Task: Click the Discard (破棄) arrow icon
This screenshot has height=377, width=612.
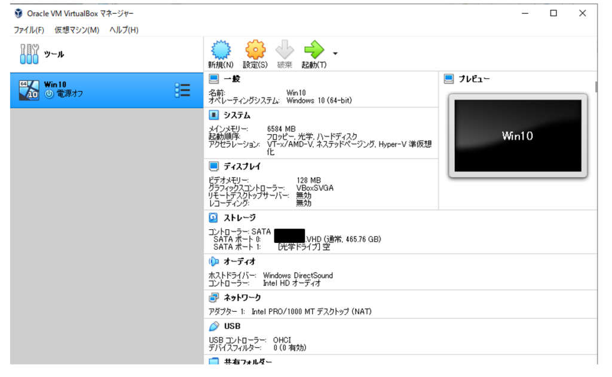Action: coord(284,50)
